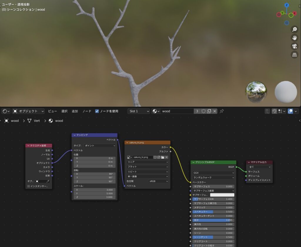
Task: Click the subsurface color white swatch
Action: coord(222,195)
